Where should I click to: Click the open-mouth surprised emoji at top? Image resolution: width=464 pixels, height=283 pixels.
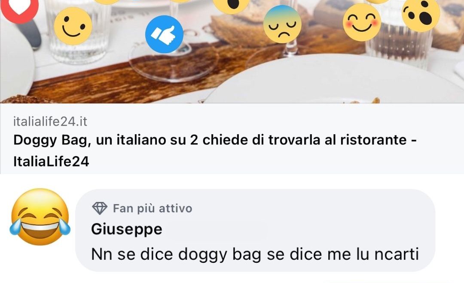[x=231, y=4]
